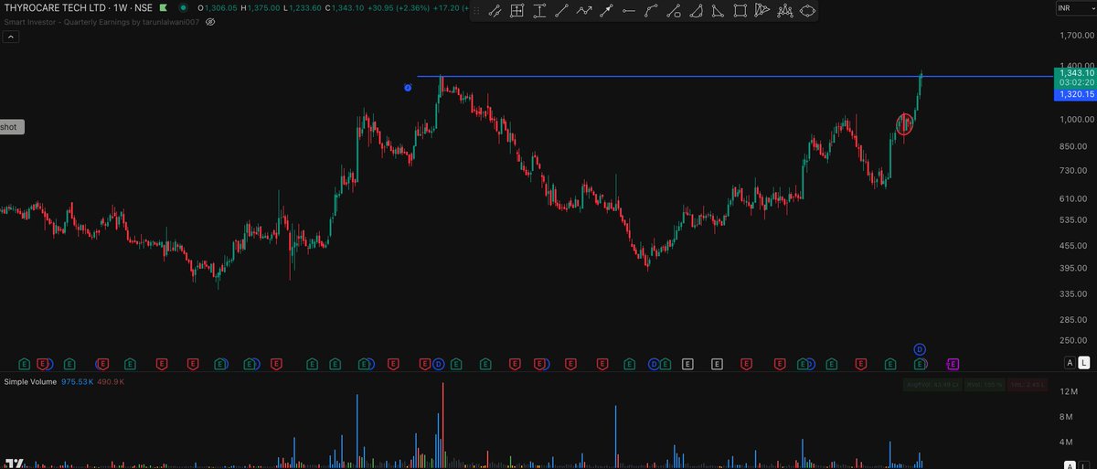Image resolution: width=1097 pixels, height=469 pixels.
Task: Select the straight trend line tool
Action: coord(561,11)
